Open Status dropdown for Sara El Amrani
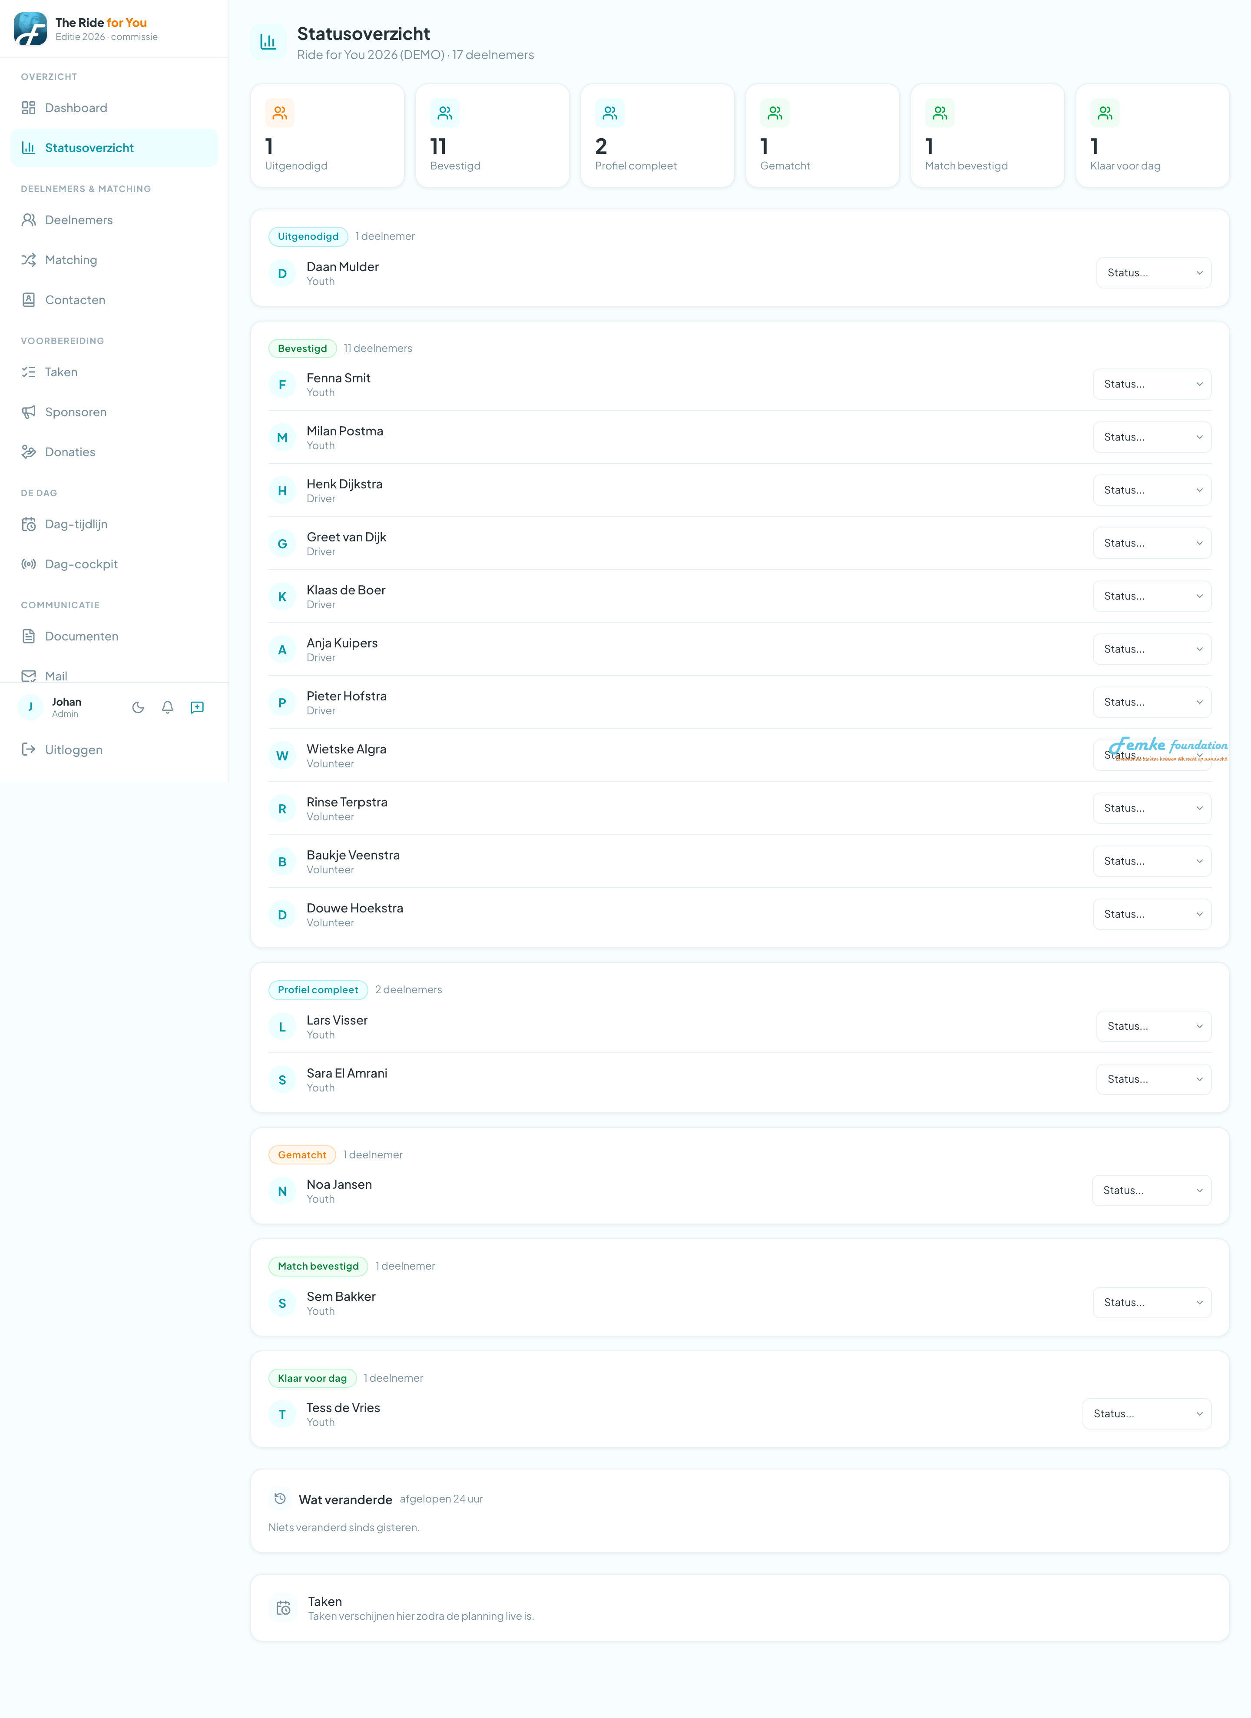Screen dimensions: 1251x1718 tap(1153, 1079)
